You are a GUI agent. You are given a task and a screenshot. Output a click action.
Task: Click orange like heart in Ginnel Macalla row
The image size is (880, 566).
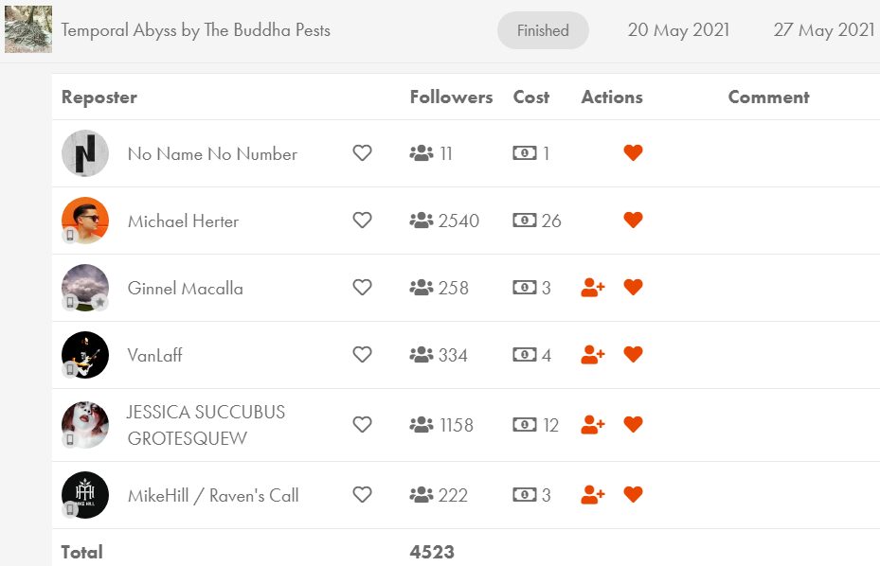[633, 287]
